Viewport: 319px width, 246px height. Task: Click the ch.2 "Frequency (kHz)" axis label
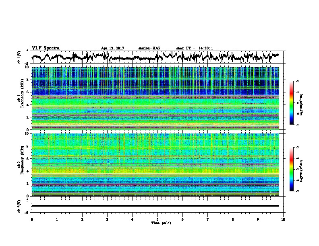[22, 160]
